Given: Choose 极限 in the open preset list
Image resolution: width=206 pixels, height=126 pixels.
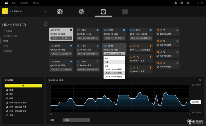Looking at the screenshot, I should point(114,66).
